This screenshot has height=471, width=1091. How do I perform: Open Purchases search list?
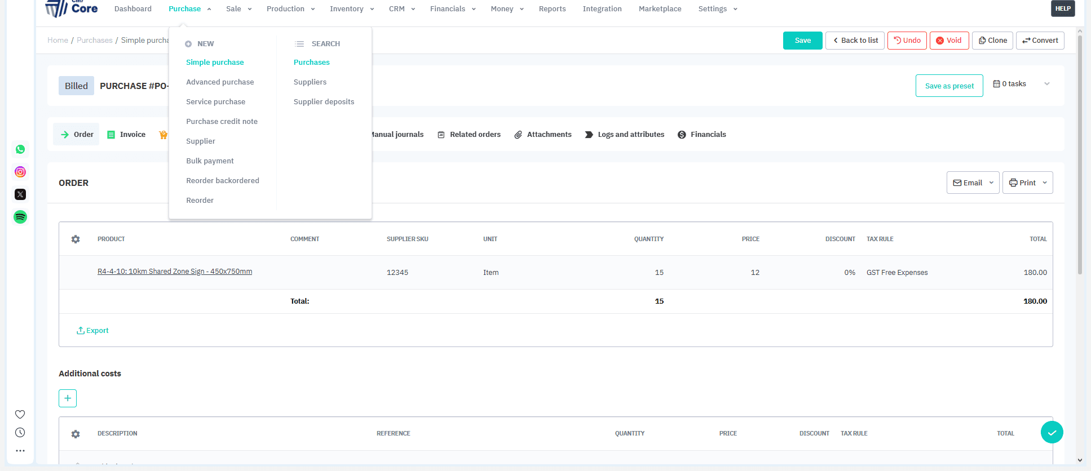tap(311, 63)
